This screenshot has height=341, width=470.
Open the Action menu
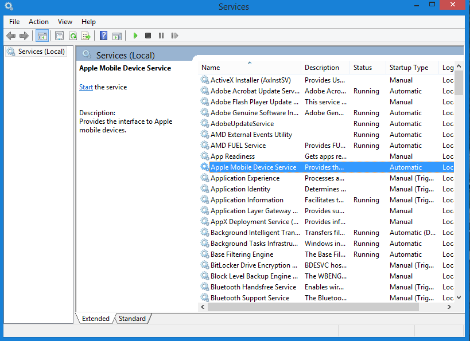coord(38,22)
